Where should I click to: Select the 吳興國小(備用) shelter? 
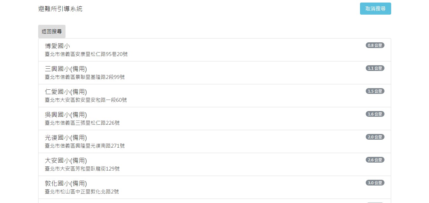pos(215,119)
